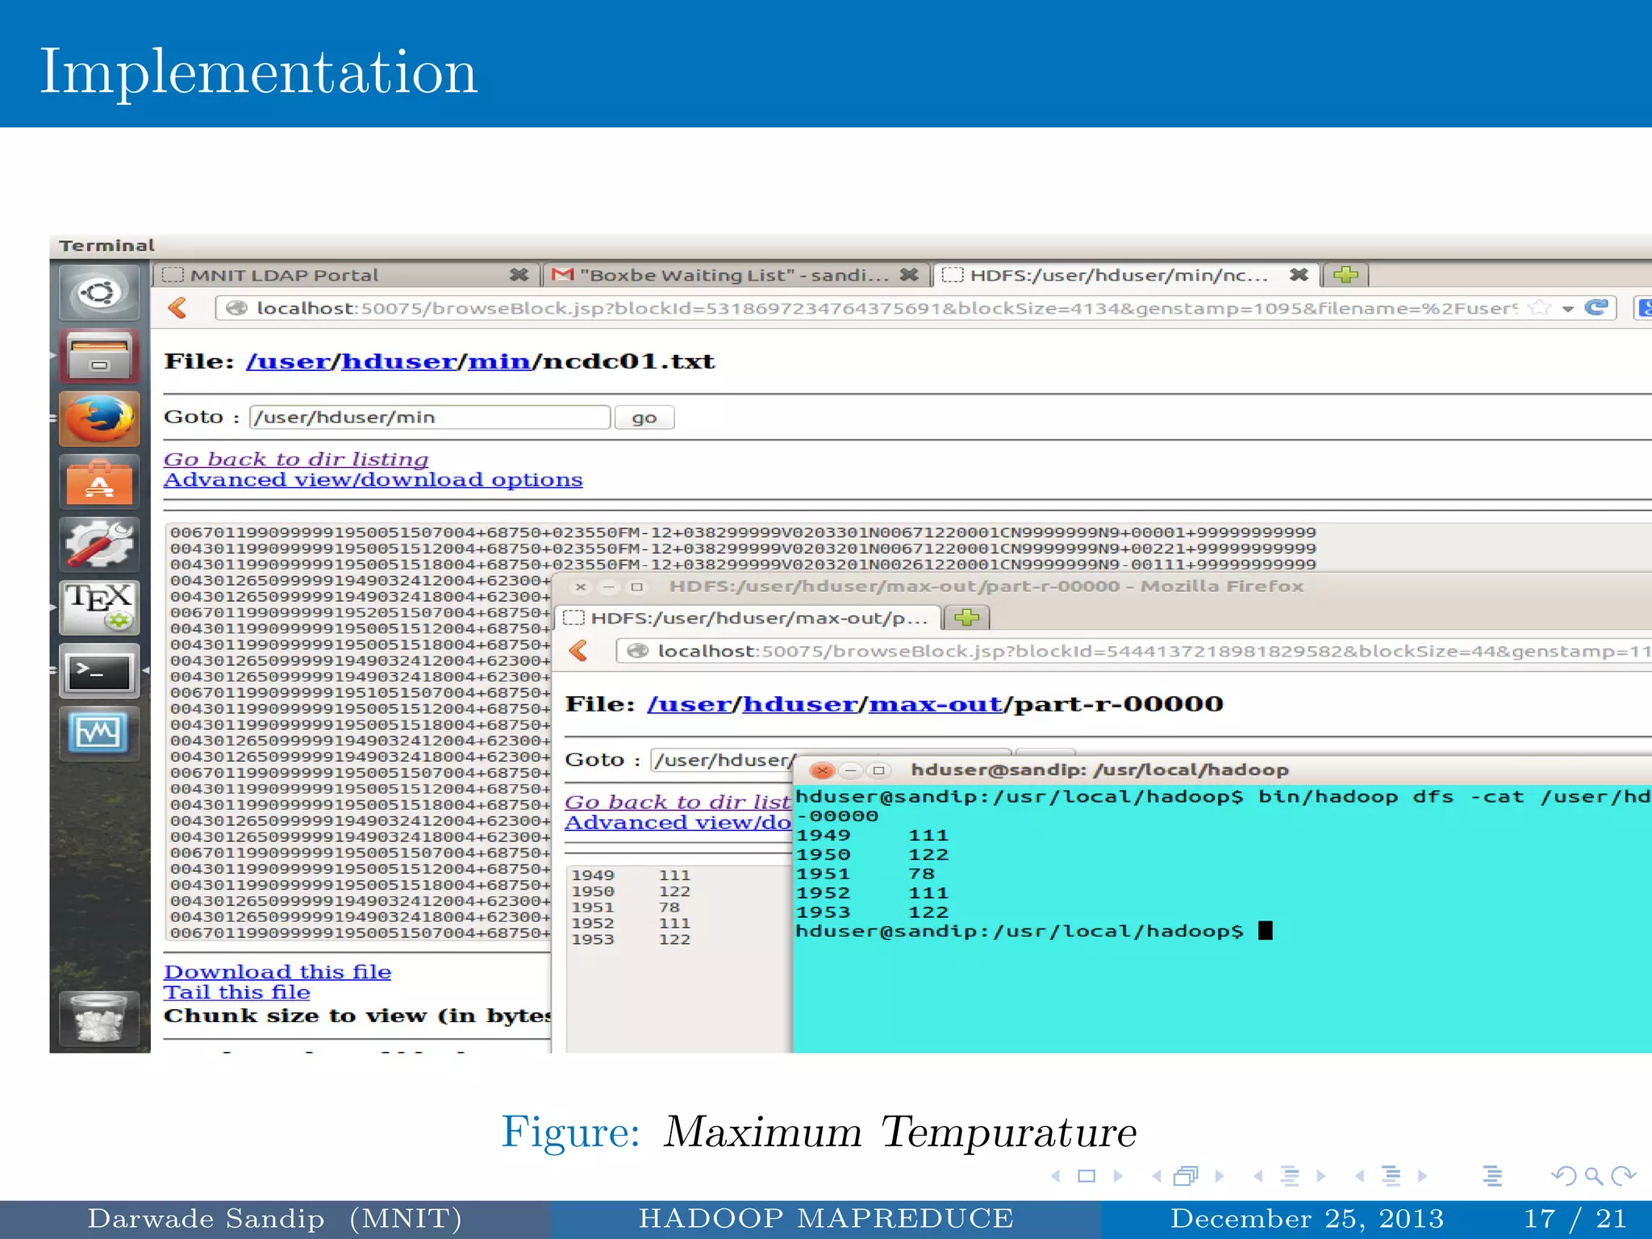Click back arrow in ncdc01.txt browser window
1652x1239 pixels.
pos(178,307)
